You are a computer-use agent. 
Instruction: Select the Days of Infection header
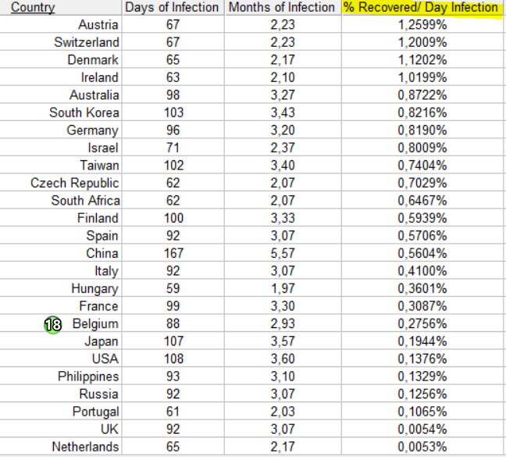[x=172, y=7]
